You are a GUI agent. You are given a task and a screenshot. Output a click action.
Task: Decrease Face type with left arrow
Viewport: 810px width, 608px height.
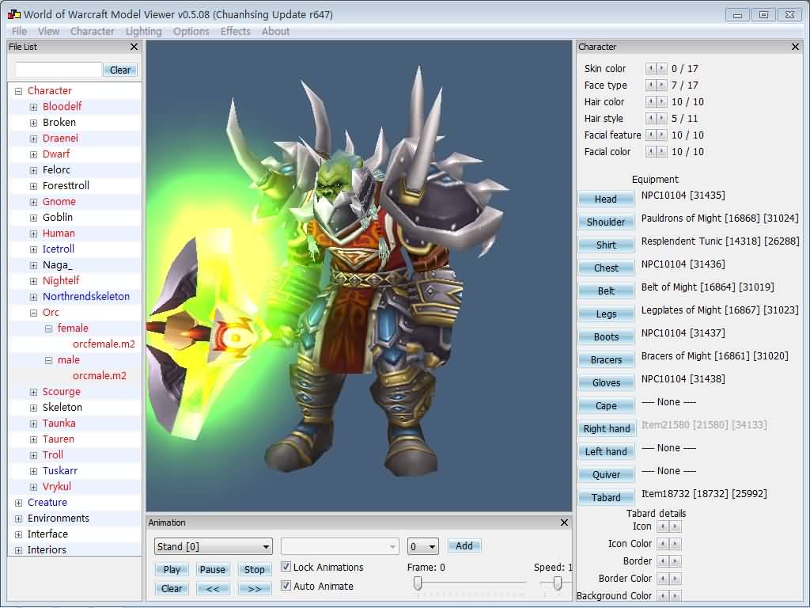tap(651, 85)
